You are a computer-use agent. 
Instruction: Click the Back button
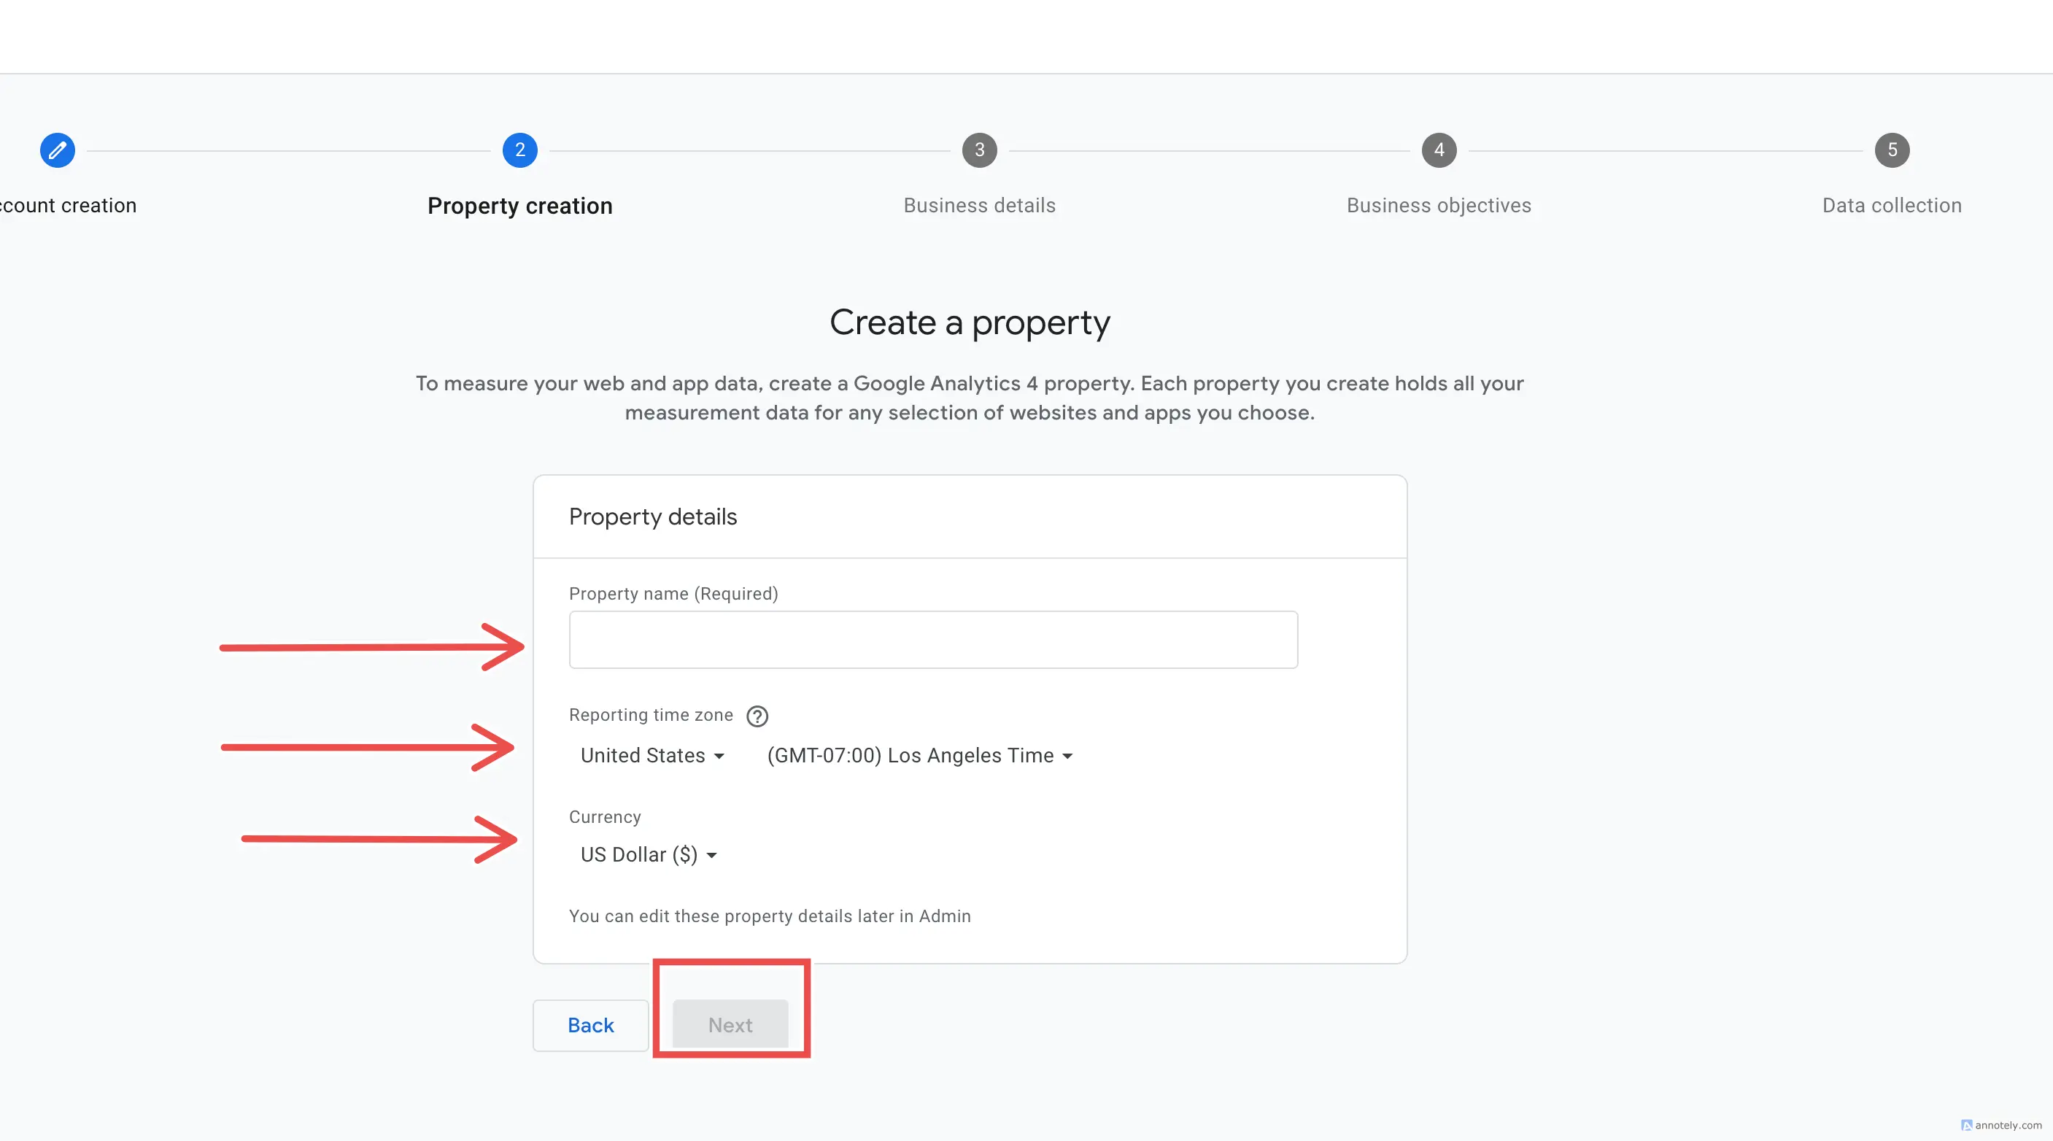click(x=589, y=1025)
